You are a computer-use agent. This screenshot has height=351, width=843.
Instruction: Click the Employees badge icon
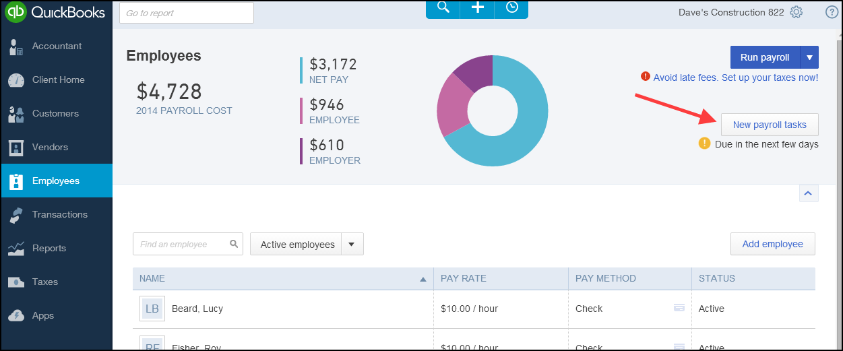[x=16, y=181]
